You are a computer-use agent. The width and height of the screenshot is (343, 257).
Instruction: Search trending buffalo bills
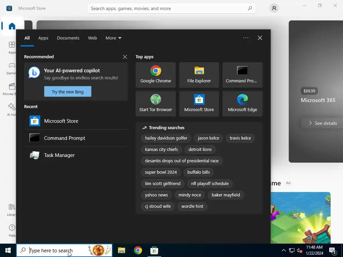coord(198,172)
